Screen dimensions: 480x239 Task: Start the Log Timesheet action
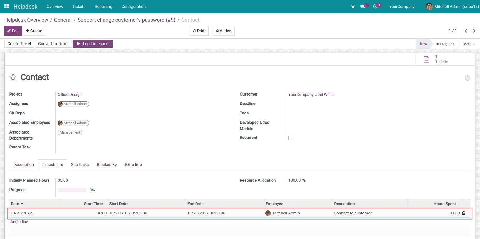(92, 44)
